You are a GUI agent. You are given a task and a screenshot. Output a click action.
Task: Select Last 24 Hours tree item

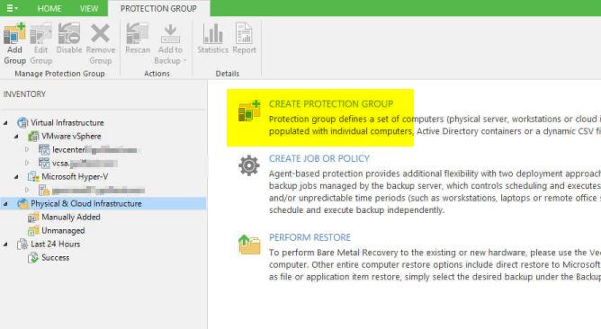pyautogui.click(x=56, y=244)
